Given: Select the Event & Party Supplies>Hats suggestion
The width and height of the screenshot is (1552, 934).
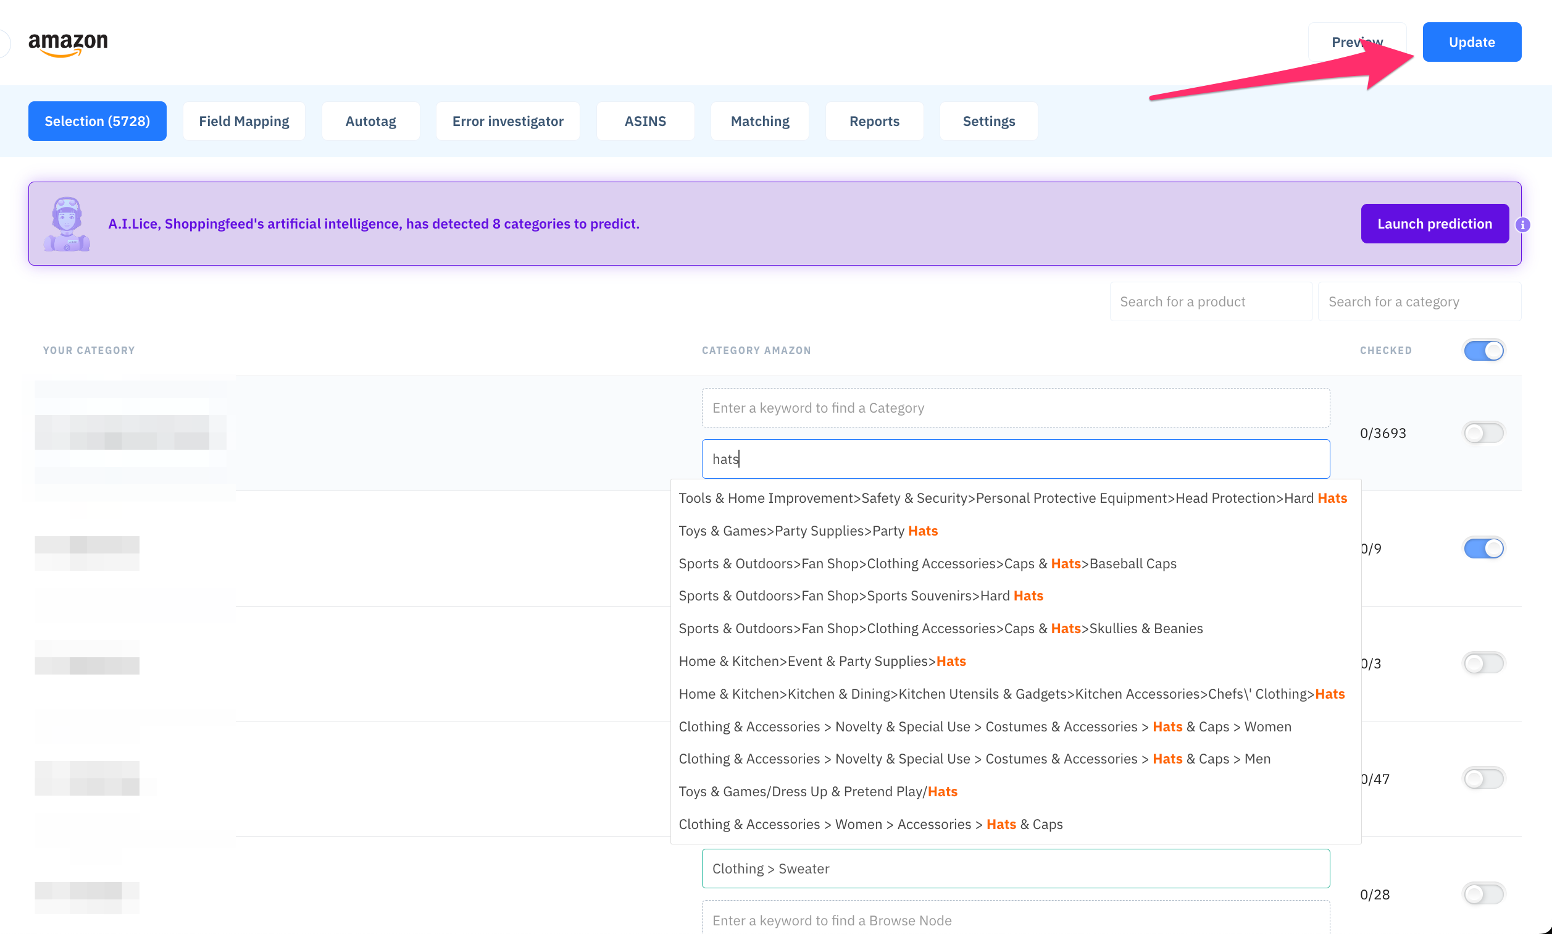Looking at the screenshot, I should [1016, 662].
